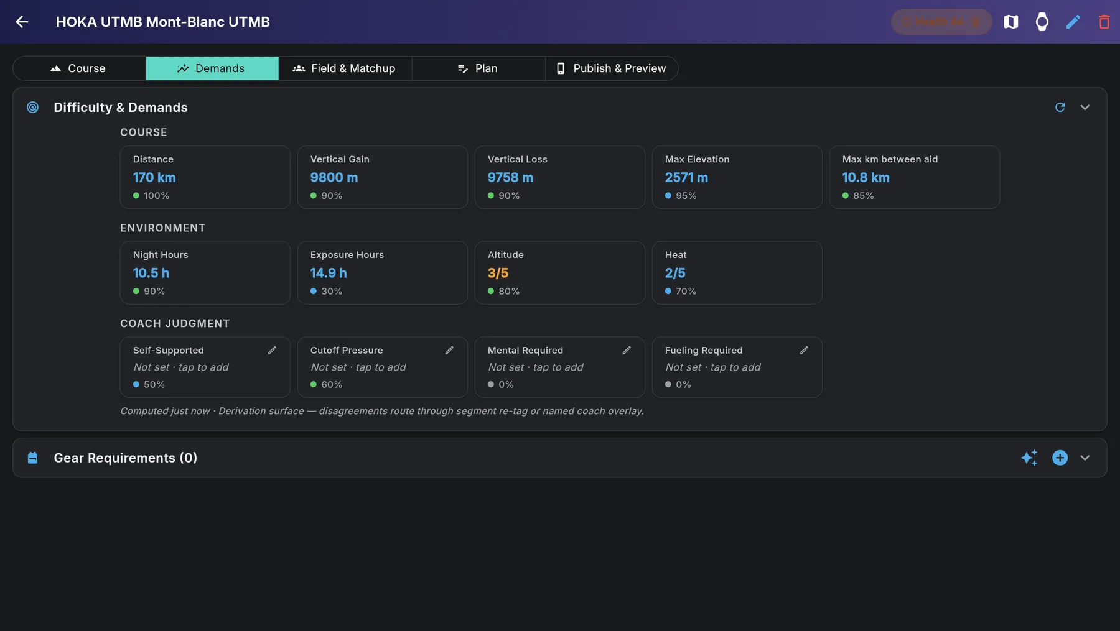Click the Heat 70% confidence indicator
The height and width of the screenshot is (631, 1120).
click(681, 292)
